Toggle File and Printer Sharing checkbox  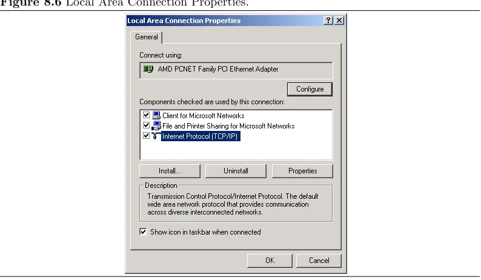point(147,125)
